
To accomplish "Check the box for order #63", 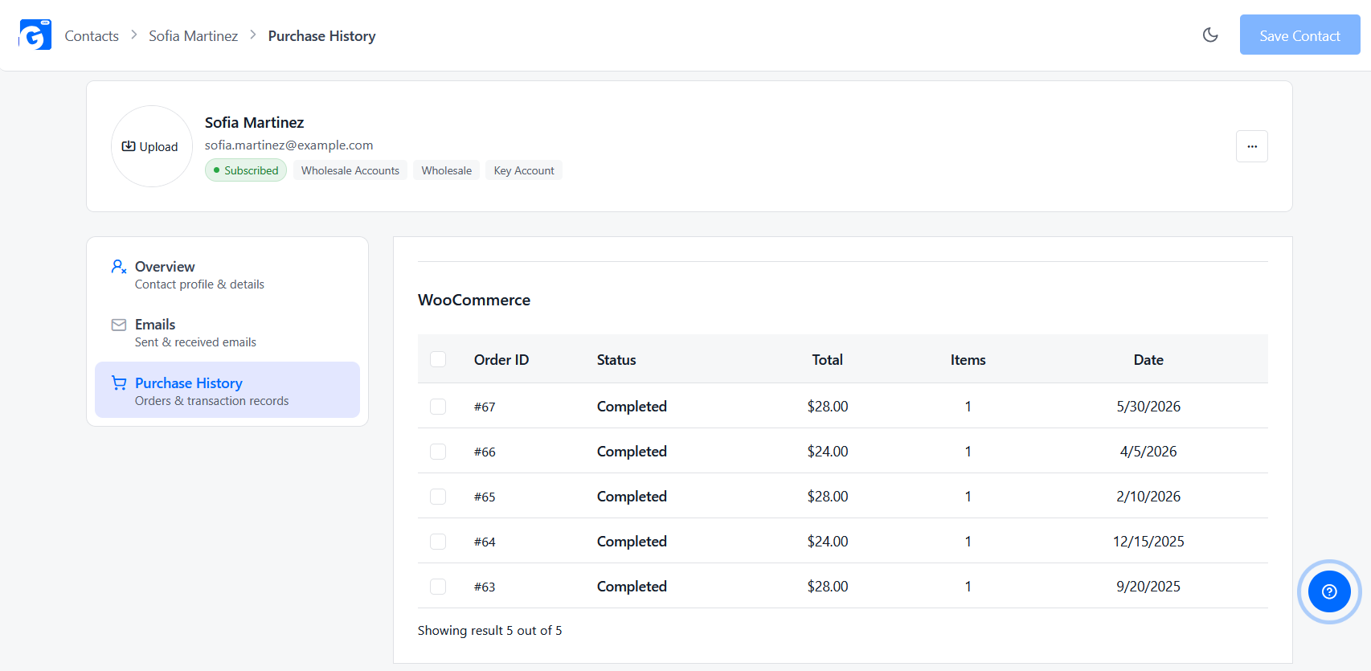I will [438, 587].
